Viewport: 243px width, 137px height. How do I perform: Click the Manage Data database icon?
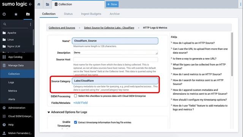click(x=4, y=65)
